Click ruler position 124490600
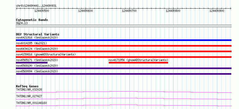Viewport: 239px width, 109px height. (85, 11)
